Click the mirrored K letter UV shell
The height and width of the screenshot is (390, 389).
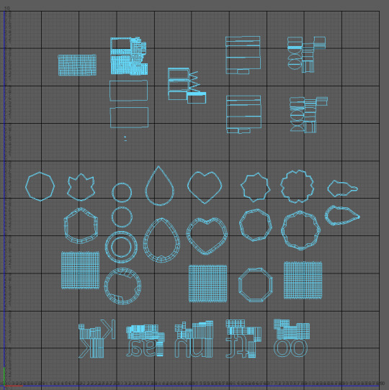click(97, 339)
